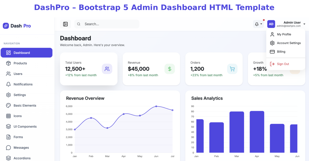The width and height of the screenshot is (309, 161).
Task: Open Products via its box icon
Action: 8,63
